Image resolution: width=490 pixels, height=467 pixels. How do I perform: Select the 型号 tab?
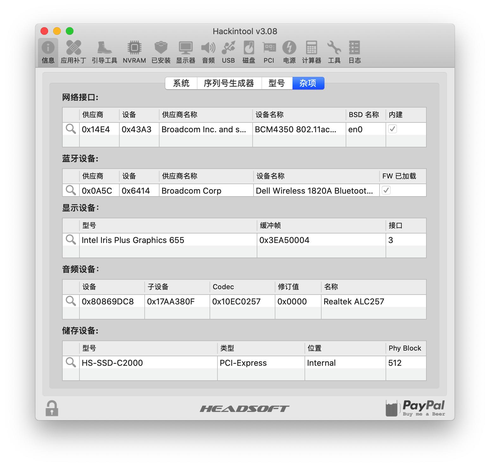(277, 83)
